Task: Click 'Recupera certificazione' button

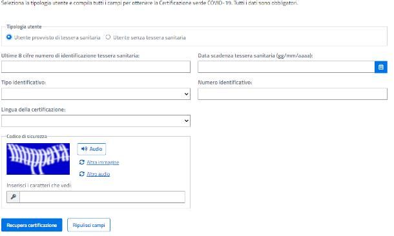Action: (x=32, y=225)
